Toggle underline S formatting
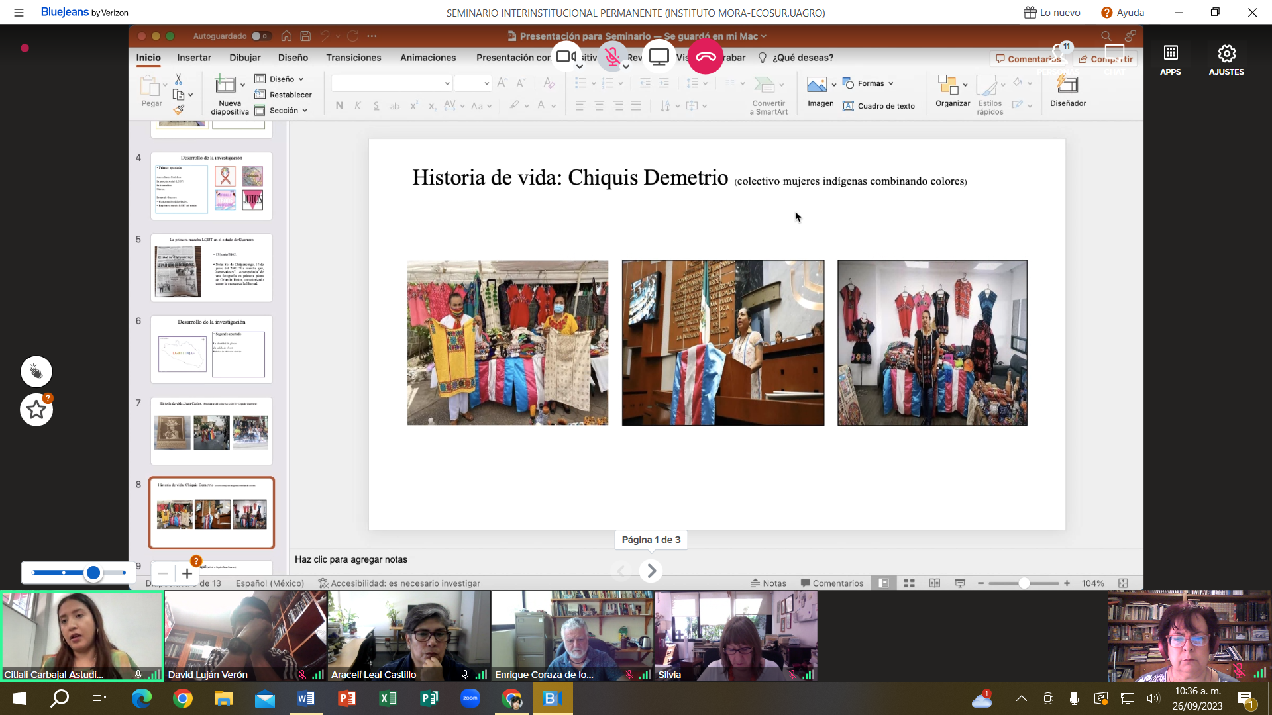Viewport: 1272px width, 715px height. (x=376, y=105)
